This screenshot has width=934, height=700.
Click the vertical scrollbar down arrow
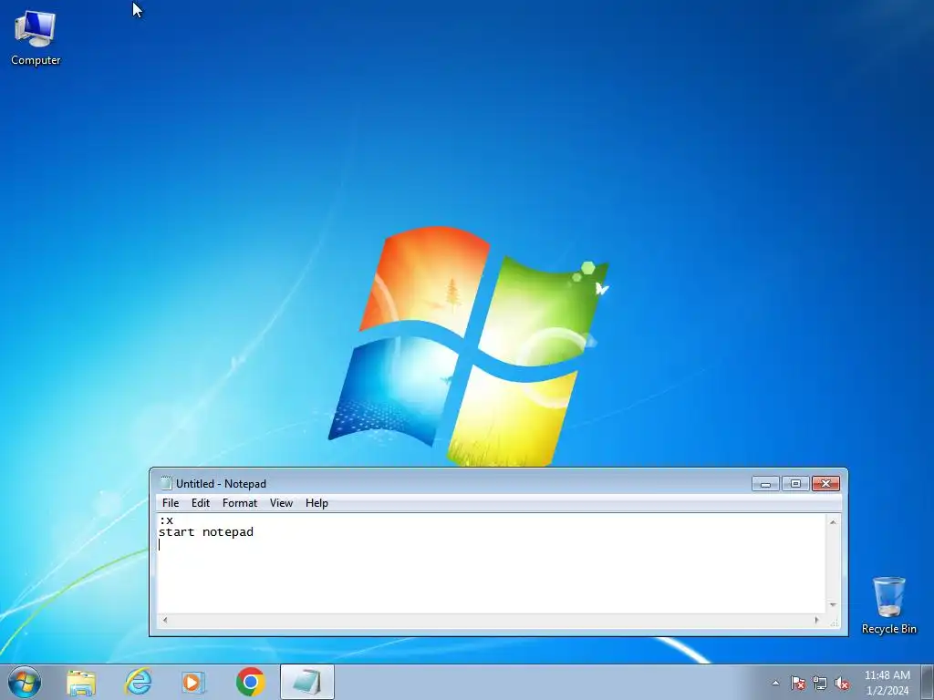click(833, 605)
